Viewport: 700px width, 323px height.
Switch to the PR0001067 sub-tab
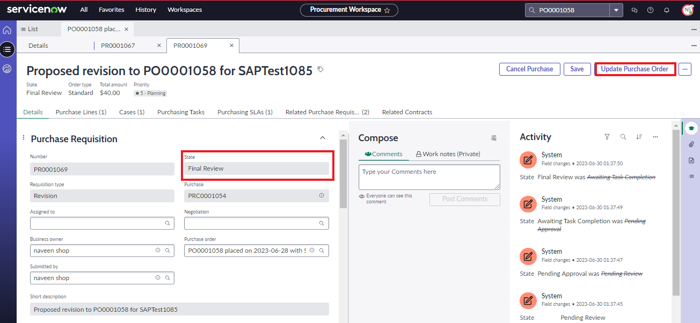(118, 46)
